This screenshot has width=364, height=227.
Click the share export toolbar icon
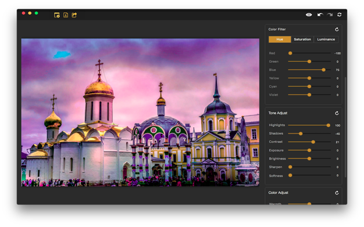(x=74, y=15)
